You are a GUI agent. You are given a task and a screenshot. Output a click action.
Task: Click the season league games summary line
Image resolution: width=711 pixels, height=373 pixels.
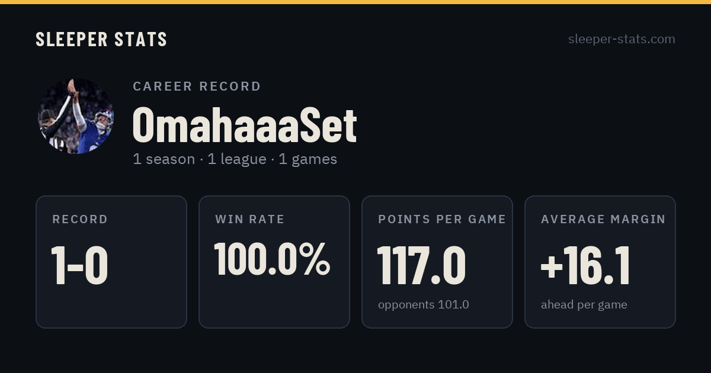coord(235,159)
